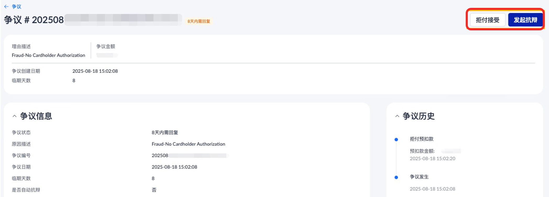The height and width of the screenshot is (197, 549).
Task: Click the 拒付接受 button
Action: click(x=487, y=20)
